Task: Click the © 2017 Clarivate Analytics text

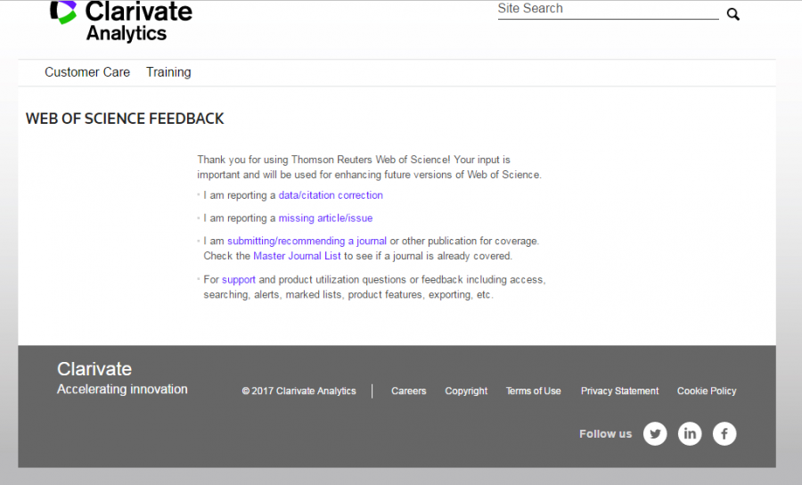Action: (299, 390)
